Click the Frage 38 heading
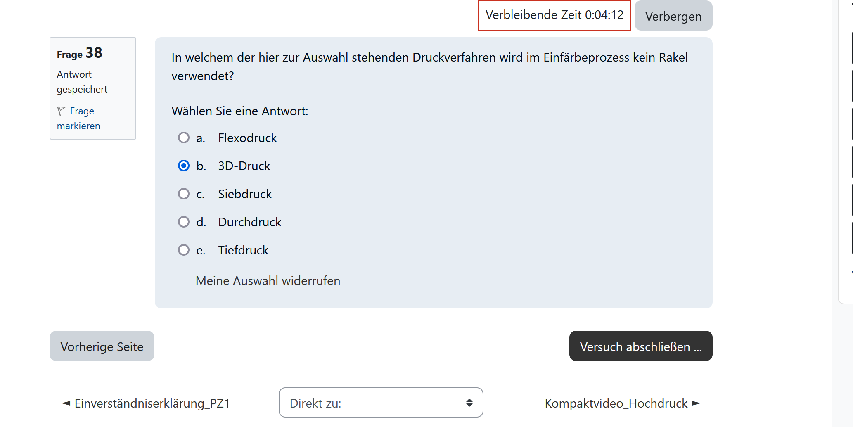The height and width of the screenshot is (427, 853). coord(79,53)
